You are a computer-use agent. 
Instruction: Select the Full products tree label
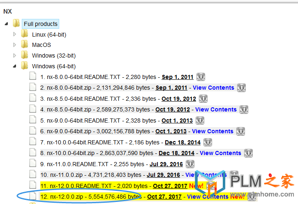pos(40,24)
